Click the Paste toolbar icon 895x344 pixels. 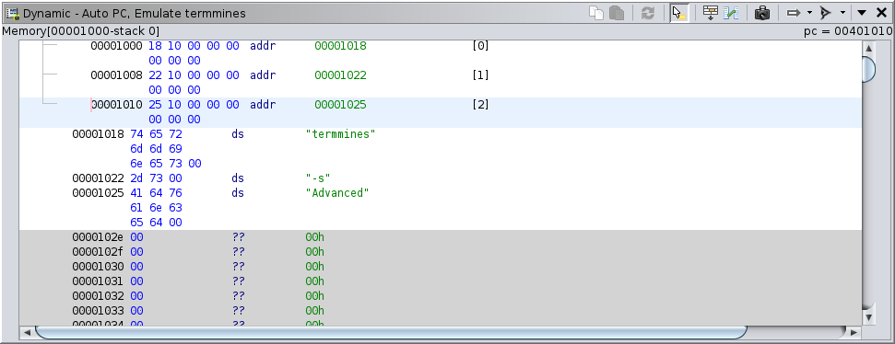pos(617,13)
